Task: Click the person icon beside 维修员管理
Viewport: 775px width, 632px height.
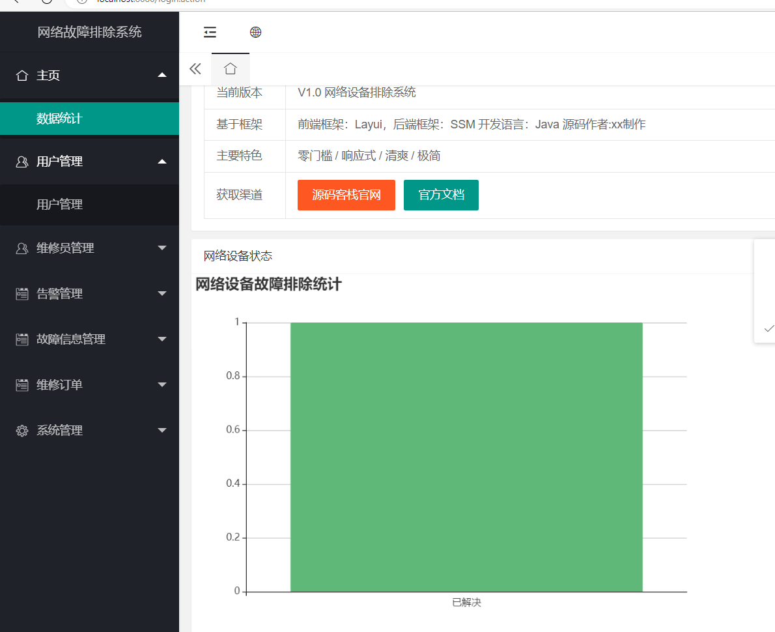Action: [x=23, y=248]
